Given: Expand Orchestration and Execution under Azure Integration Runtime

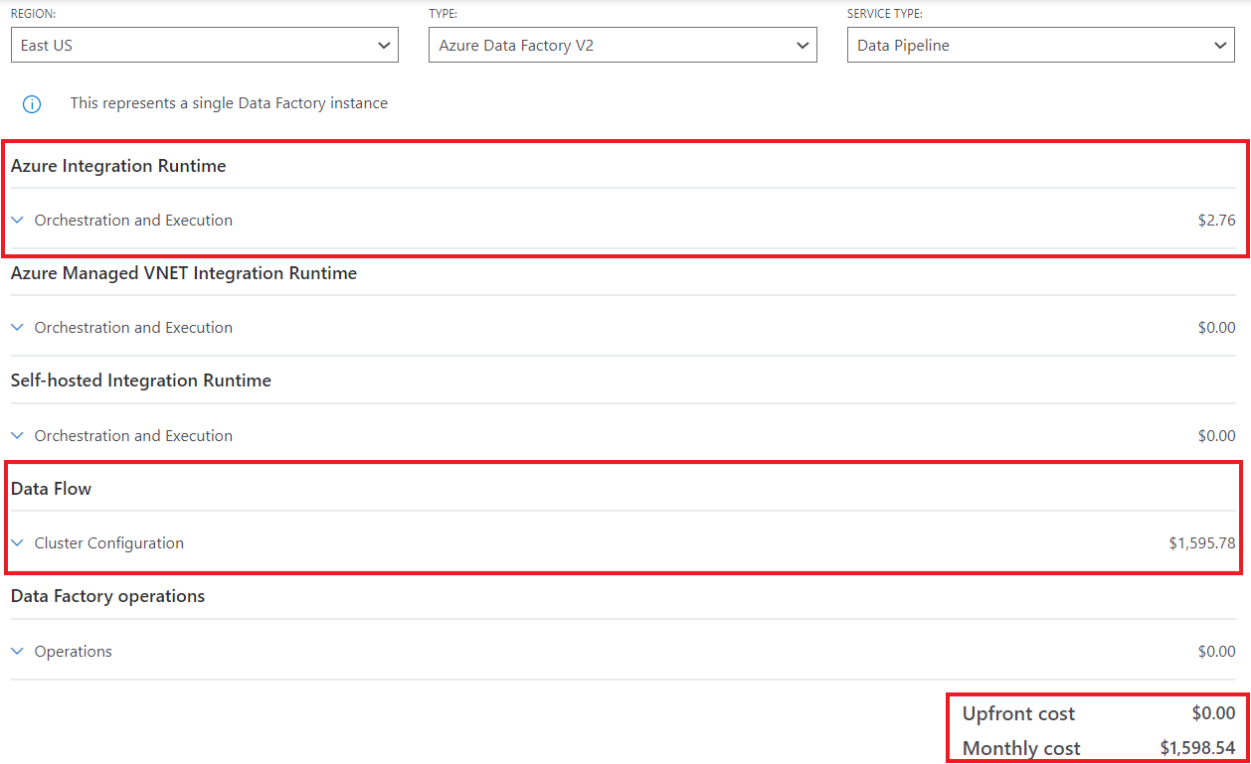Looking at the screenshot, I should click(x=17, y=221).
